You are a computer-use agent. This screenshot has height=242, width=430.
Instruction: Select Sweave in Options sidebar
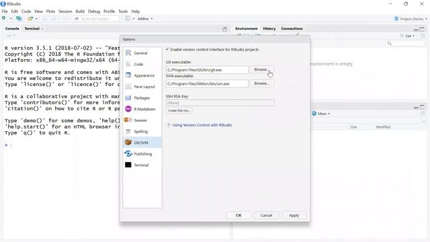pyautogui.click(x=142, y=120)
